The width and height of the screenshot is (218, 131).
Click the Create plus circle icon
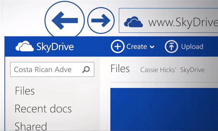[x=118, y=46]
